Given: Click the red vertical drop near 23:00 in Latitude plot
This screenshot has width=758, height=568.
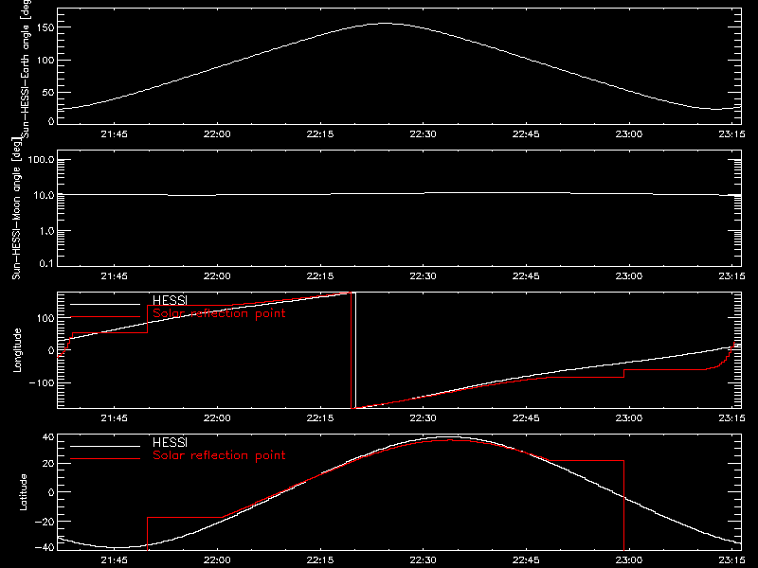Looking at the screenshot, I should (x=623, y=506).
